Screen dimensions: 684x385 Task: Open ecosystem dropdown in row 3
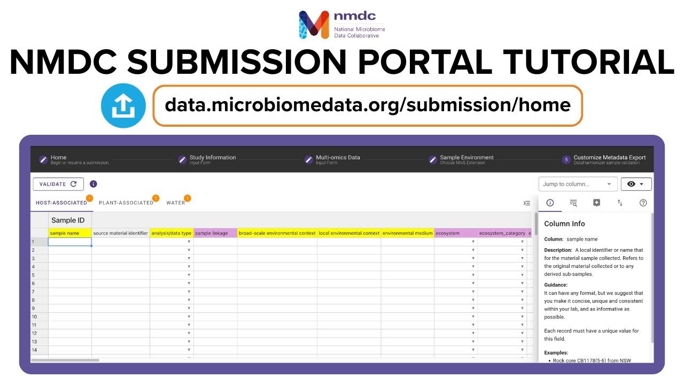[473, 258]
